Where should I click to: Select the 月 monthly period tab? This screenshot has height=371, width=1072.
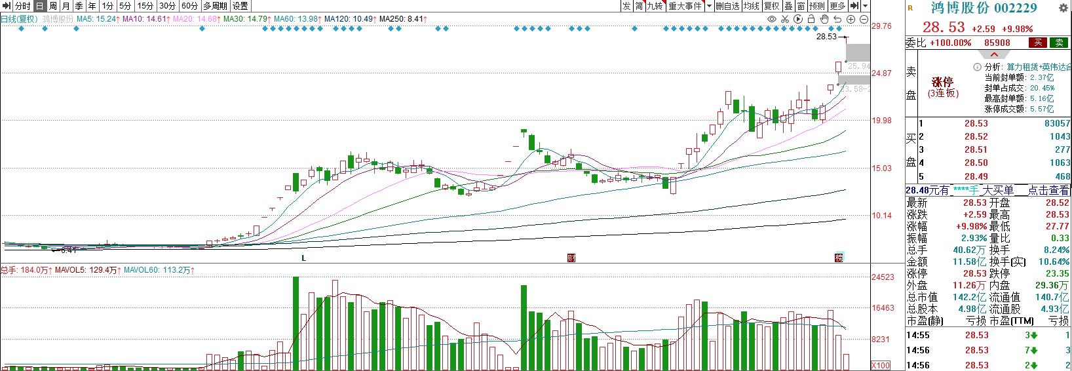[x=66, y=6]
